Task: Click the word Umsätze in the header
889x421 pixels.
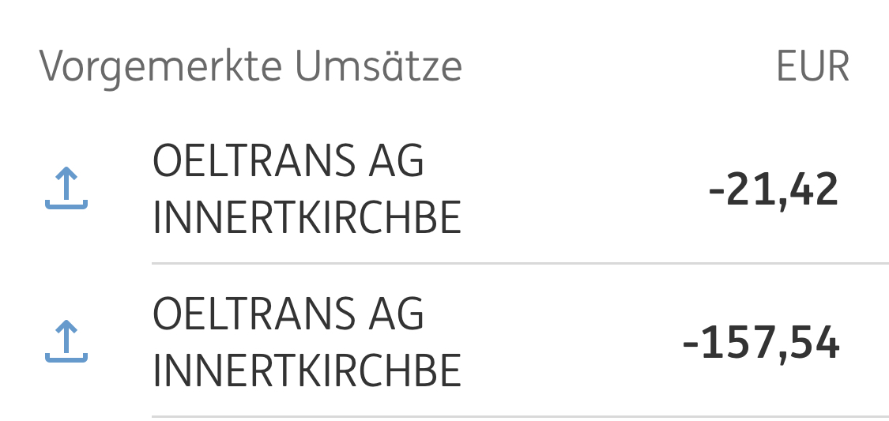Action: 379,66
